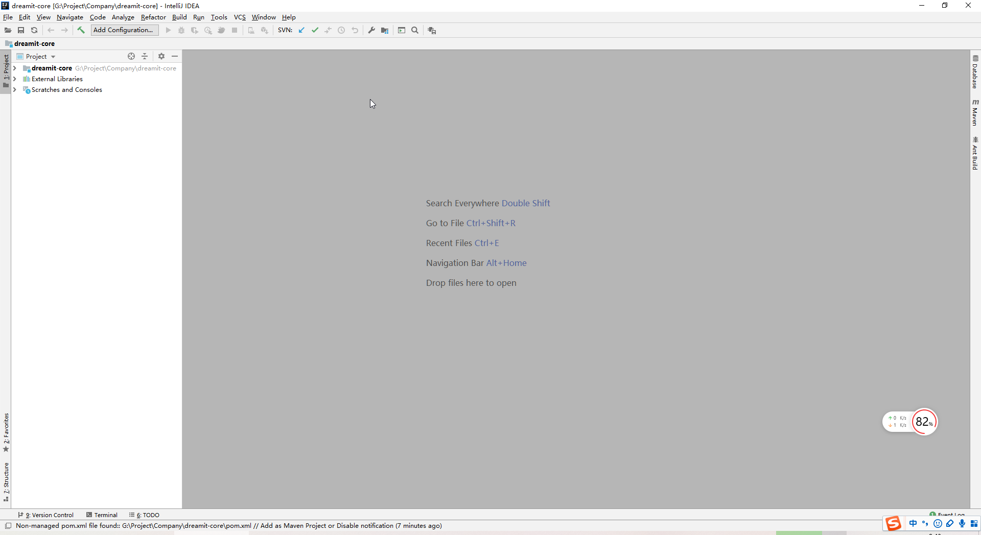Open the Ant Build side panel

[x=975, y=153]
